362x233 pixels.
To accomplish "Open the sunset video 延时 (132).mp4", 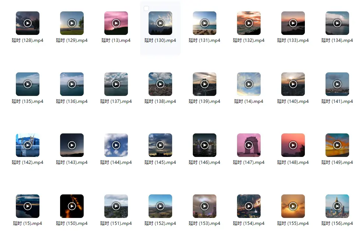I will point(249,23).
